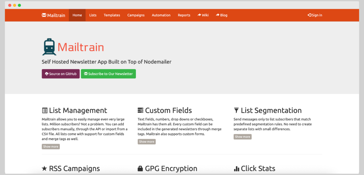
Task: Click the GPG Encryption lock icon
Action: (x=140, y=168)
